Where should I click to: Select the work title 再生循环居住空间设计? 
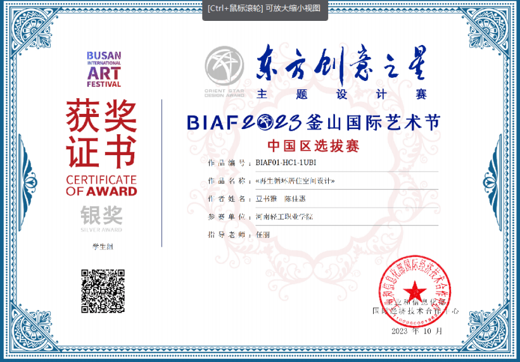pyautogui.click(x=295, y=181)
